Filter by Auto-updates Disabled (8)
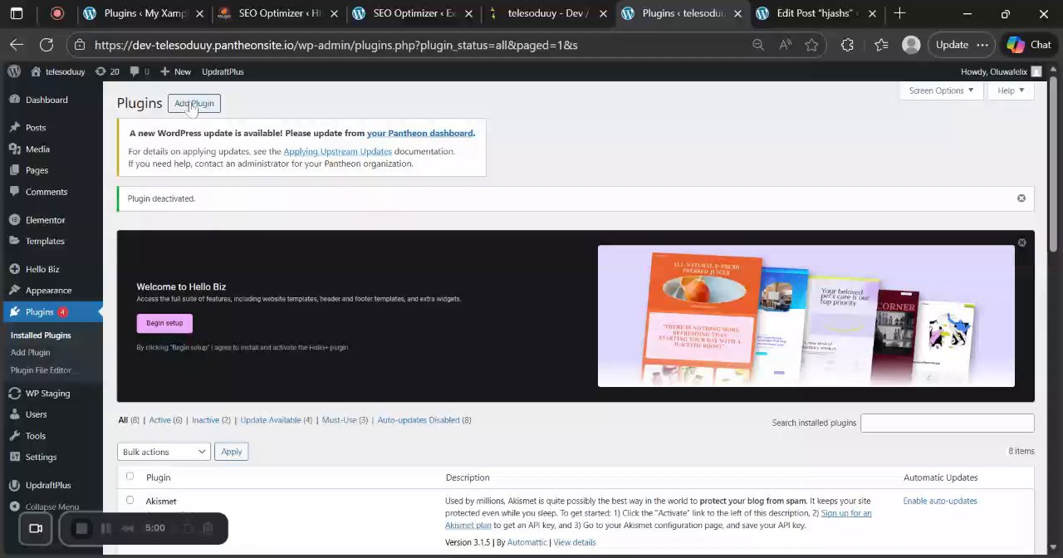The image size is (1063, 558). click(424, 420)
